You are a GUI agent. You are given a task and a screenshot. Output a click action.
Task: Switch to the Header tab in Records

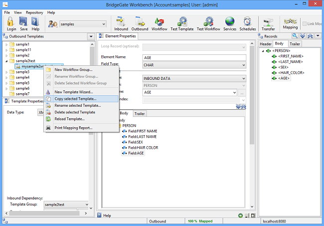coord(266,44)
